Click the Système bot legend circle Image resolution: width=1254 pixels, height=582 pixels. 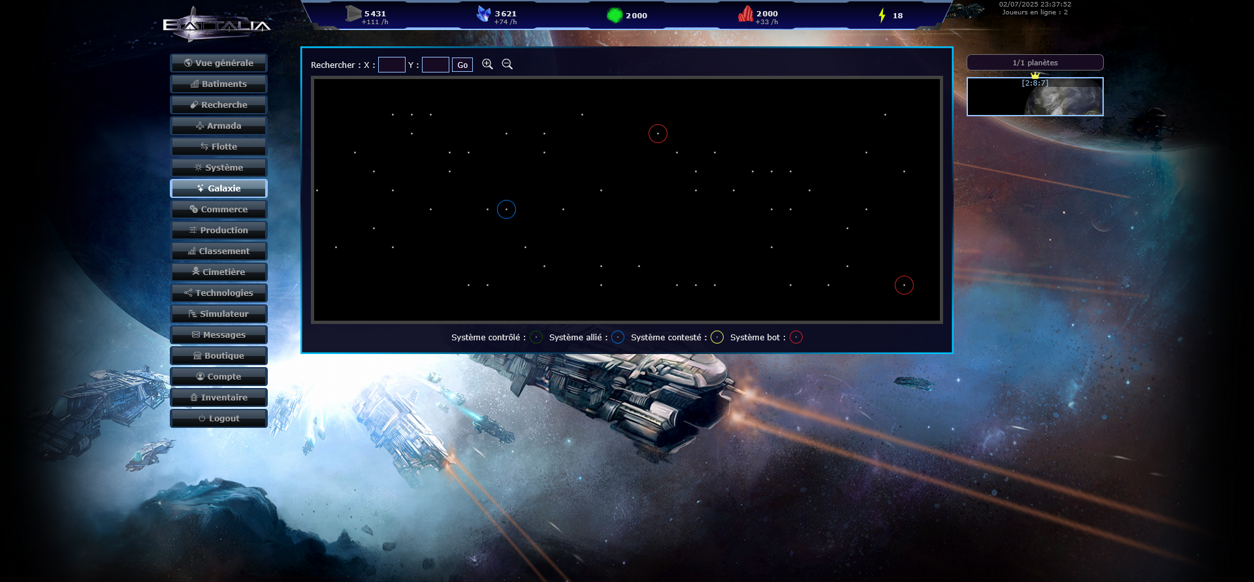point(796,337)
